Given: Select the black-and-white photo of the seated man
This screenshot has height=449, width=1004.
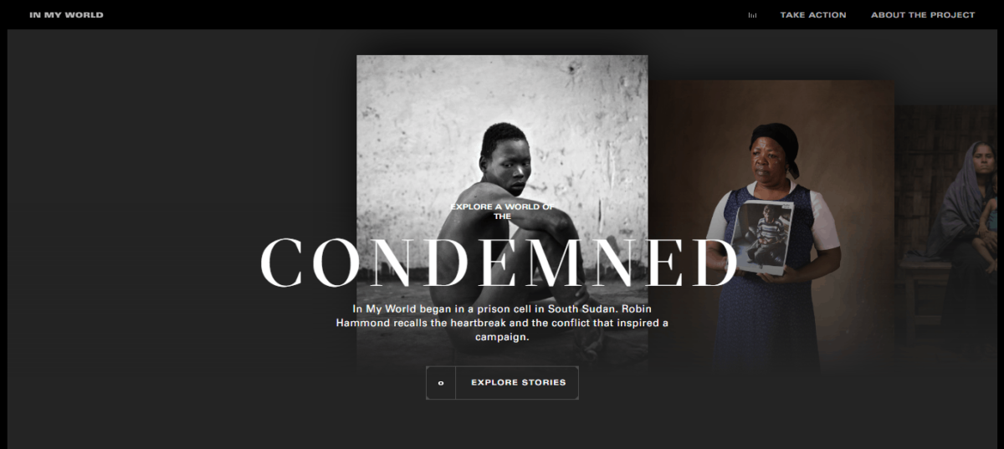Looking at the screenshot, I should pyautogui.click(x=502, y=215).
